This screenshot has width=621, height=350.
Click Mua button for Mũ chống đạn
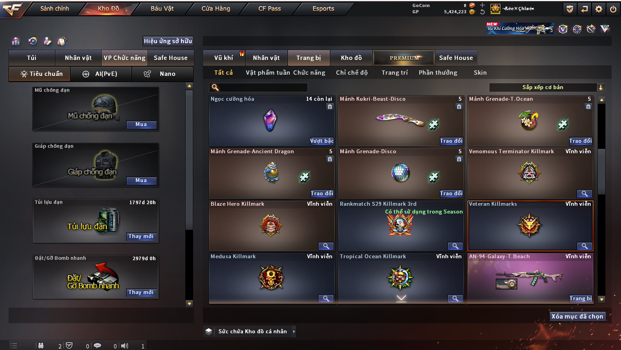click(x=141, y=124)
